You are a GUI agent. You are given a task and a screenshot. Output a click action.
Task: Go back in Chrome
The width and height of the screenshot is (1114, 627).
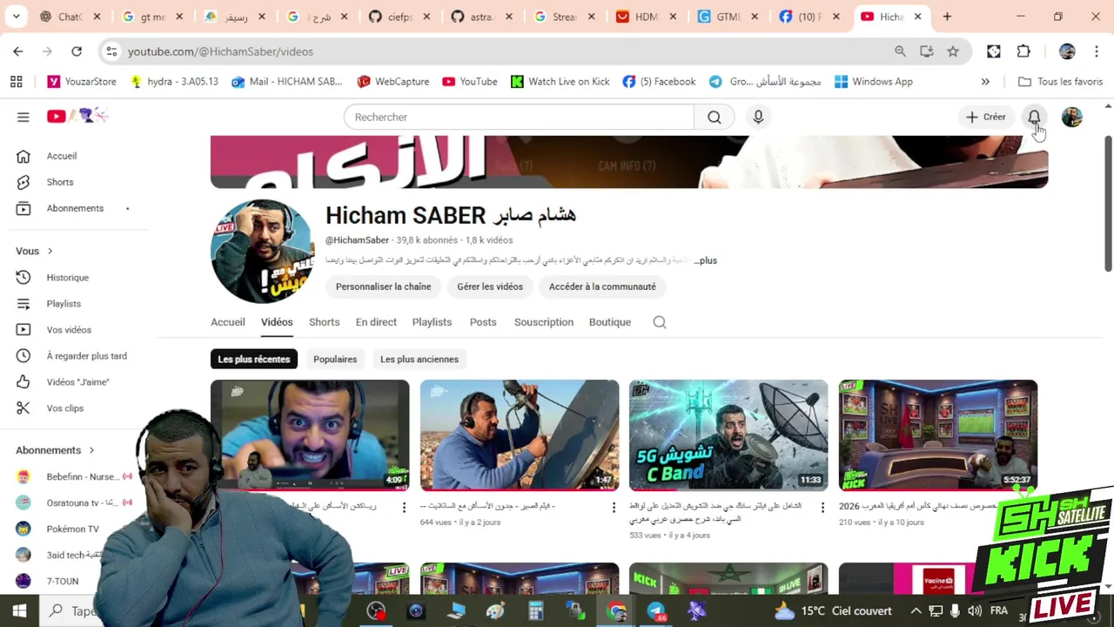point(18,51)
